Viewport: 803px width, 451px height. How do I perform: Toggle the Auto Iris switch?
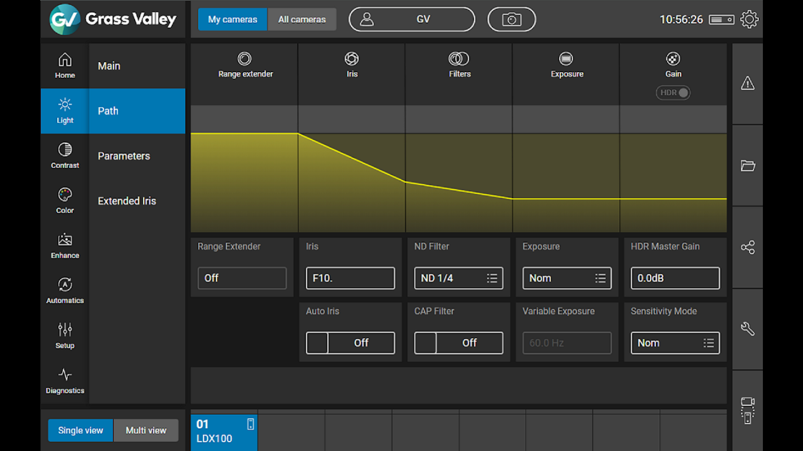[x=350, y=343]
